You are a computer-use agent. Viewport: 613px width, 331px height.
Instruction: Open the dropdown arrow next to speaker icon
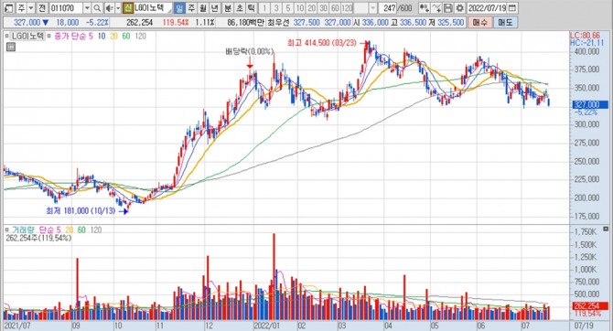click(118, 8)
